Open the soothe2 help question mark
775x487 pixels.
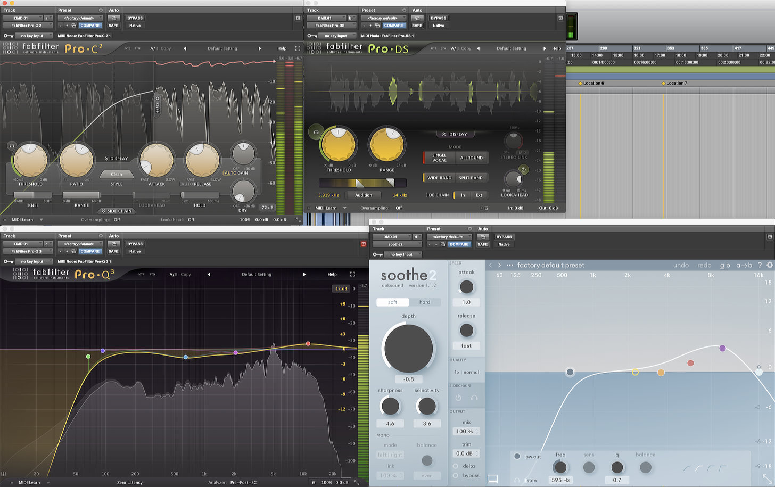[x=760, y=265]
